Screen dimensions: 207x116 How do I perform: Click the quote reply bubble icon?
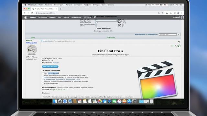pos(179,42)
